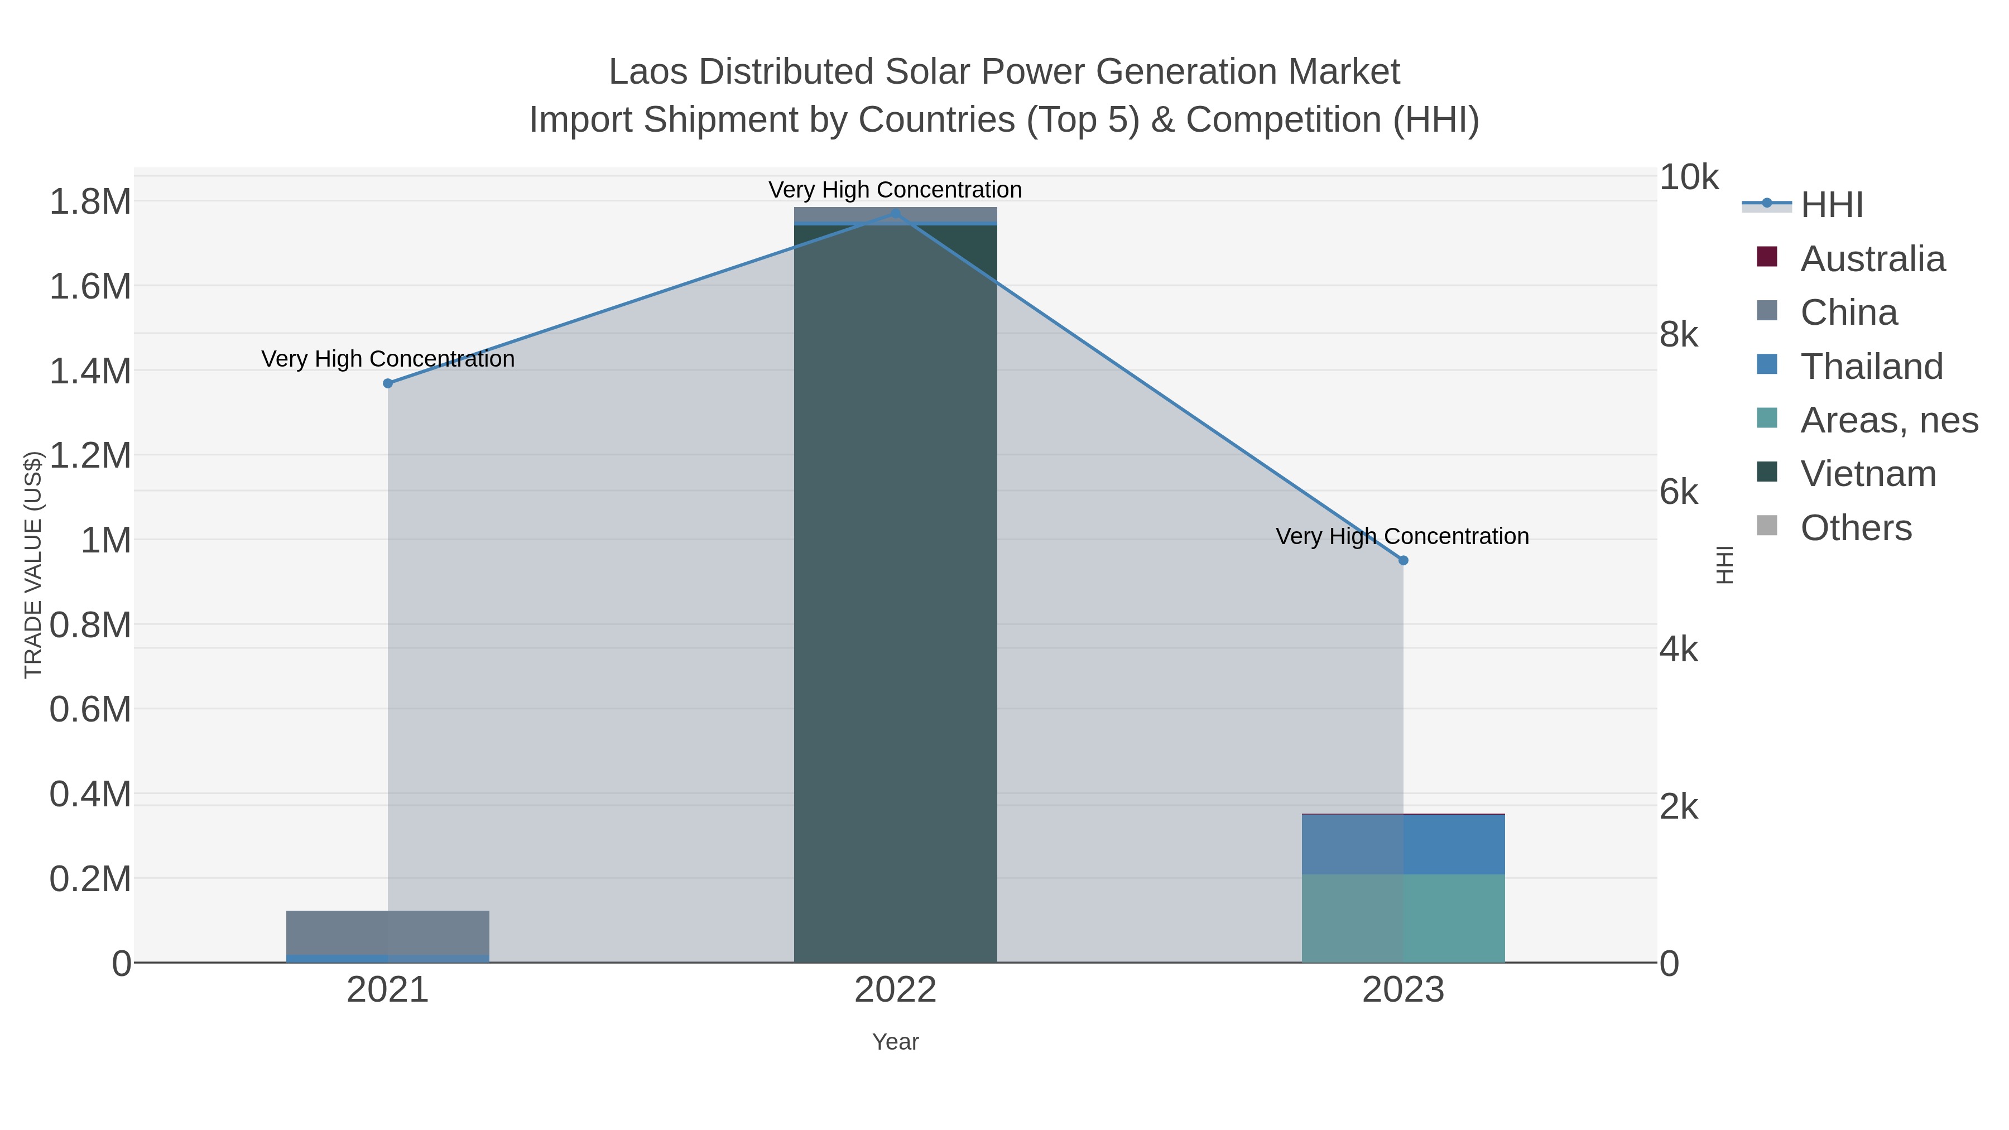2009x1130 pixels.
Task: Toggle the Australia legend entry
Action: (x=1851, y=259)
